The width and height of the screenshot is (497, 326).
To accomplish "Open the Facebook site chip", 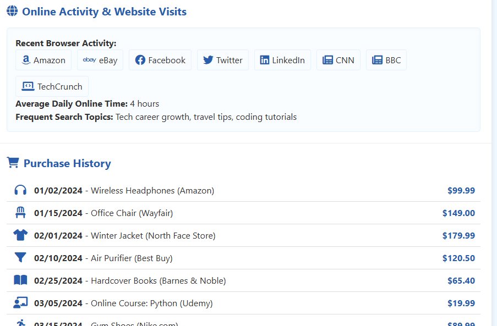I will 160,60.
